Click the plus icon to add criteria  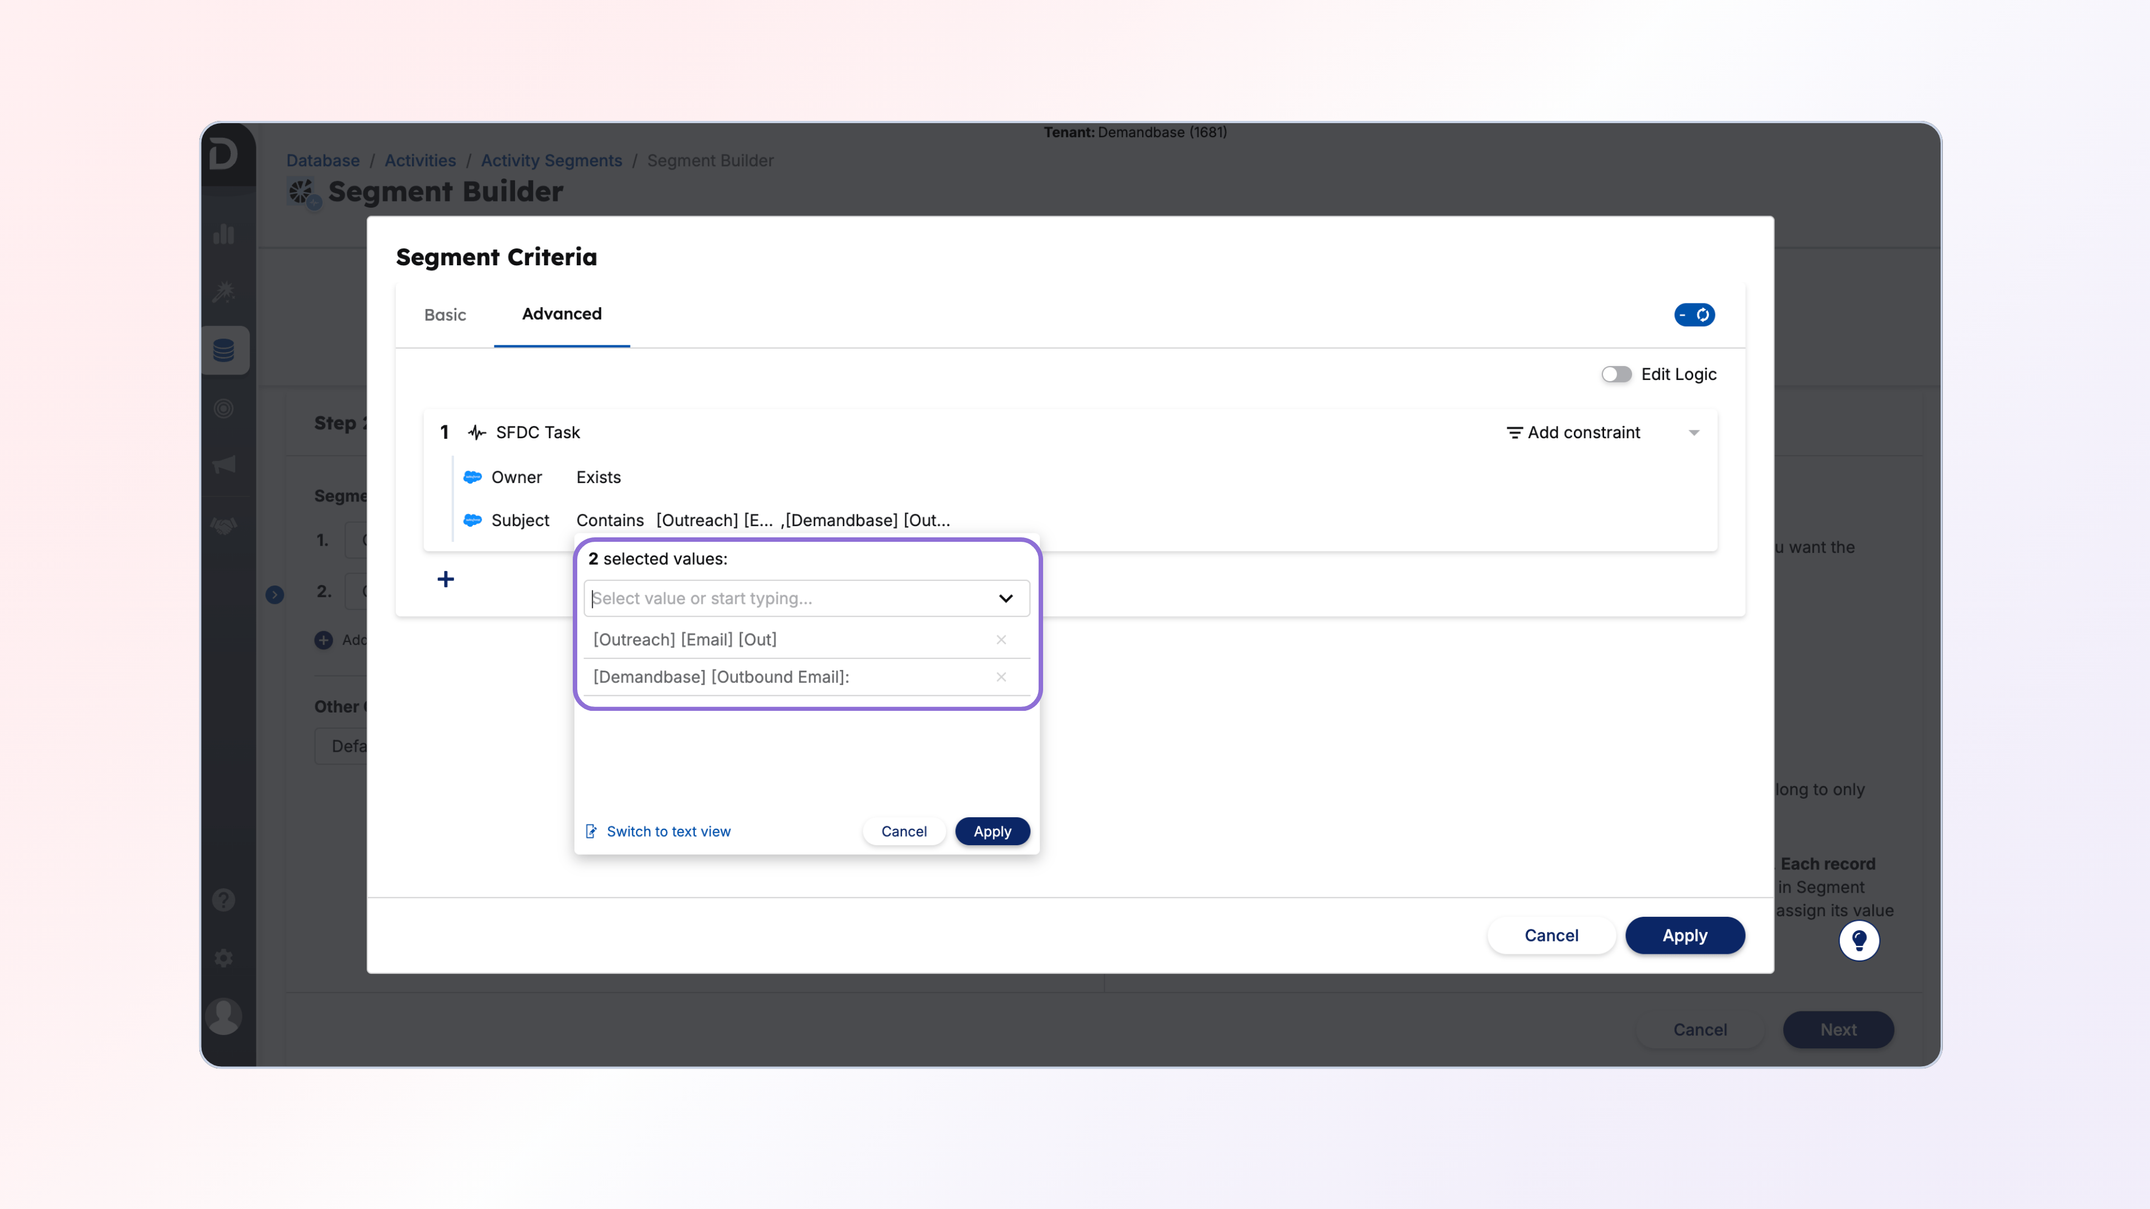tap(446, 579)
